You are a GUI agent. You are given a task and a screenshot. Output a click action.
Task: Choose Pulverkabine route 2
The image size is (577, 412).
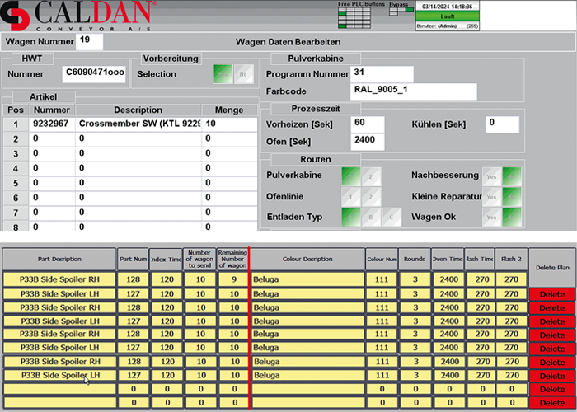click(x=371, y=176)
